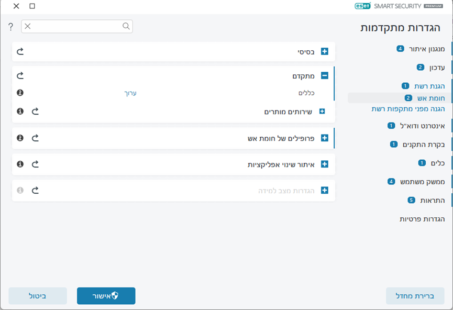The height and width of the screenshot is (310, 453).
Task: Select הגנה מפני מתקפות רשת subcategory
Action: point(408,109)
